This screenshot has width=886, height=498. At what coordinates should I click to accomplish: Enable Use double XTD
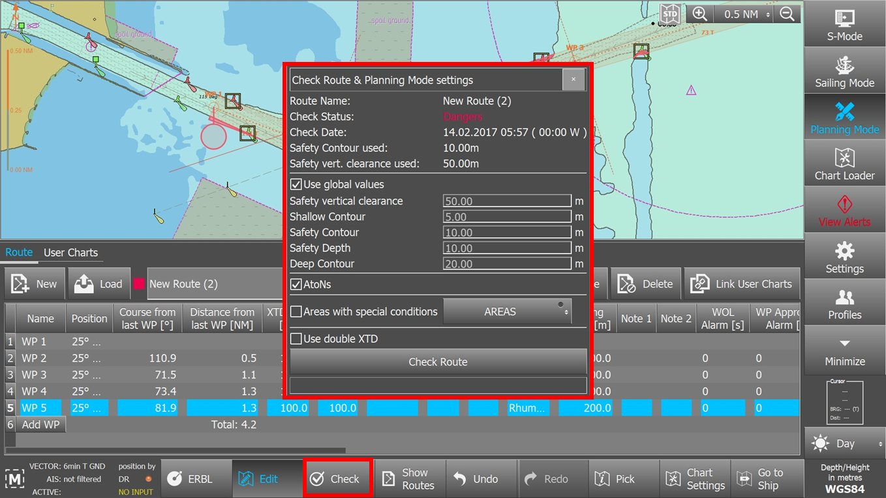tap(297, 338)
